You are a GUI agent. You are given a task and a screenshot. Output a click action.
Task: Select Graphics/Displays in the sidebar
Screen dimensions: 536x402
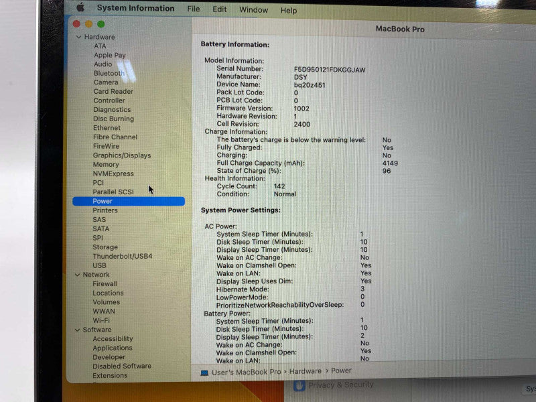pos(122,155)
